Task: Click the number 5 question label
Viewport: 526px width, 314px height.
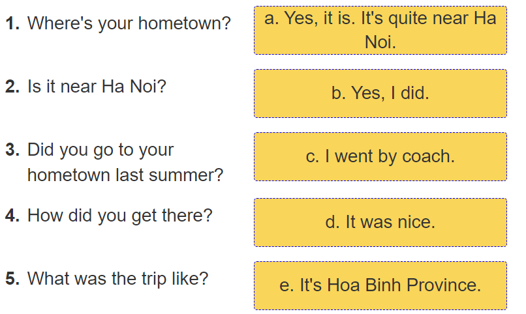Action: click(x=12, y=279)
